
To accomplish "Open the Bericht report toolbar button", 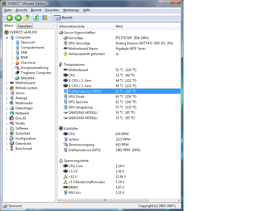I will (x=63, y=18).
